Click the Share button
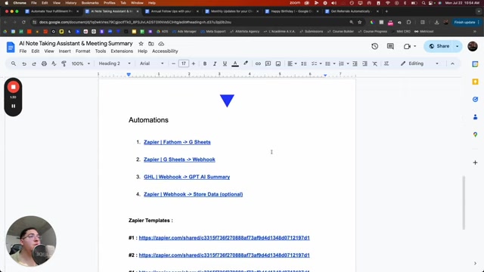This screenshot has height=272, width=484. pos(439,46)
